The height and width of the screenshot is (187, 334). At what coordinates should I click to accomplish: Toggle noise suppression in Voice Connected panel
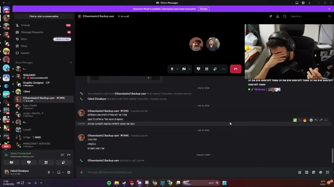click(62, 155)
